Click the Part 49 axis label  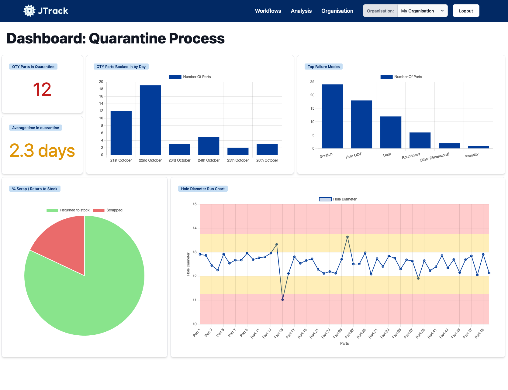tap(479, 333)
